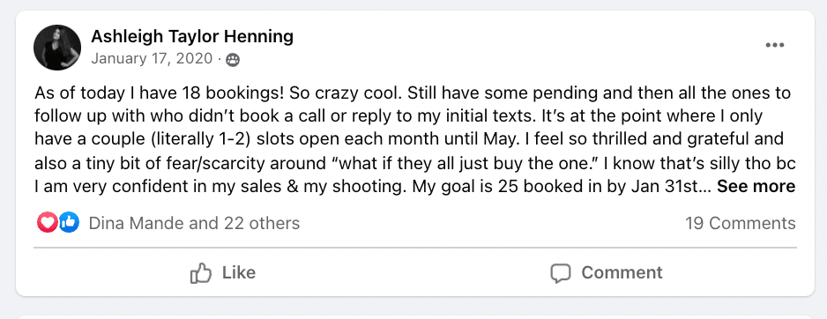View the 19 Comments thread
The height and width of the screenshot is (319, 827).
(740, 223)
